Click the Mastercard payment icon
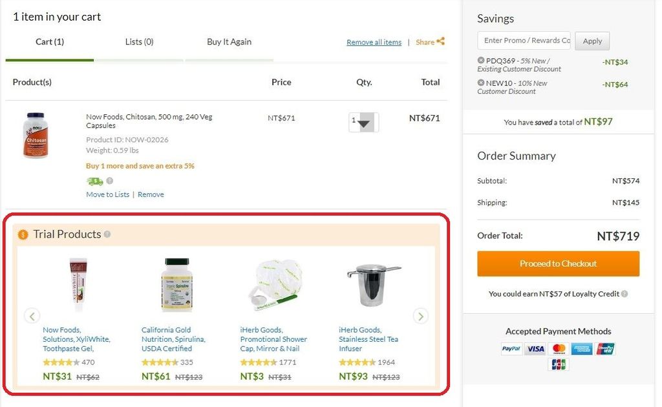662x407 pixels. tap(558, 348)
